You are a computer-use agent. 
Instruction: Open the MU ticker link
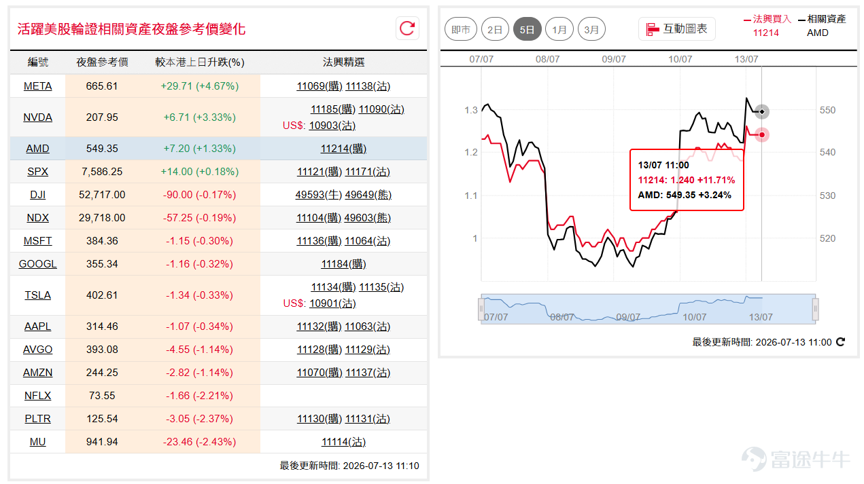[37, 442]
